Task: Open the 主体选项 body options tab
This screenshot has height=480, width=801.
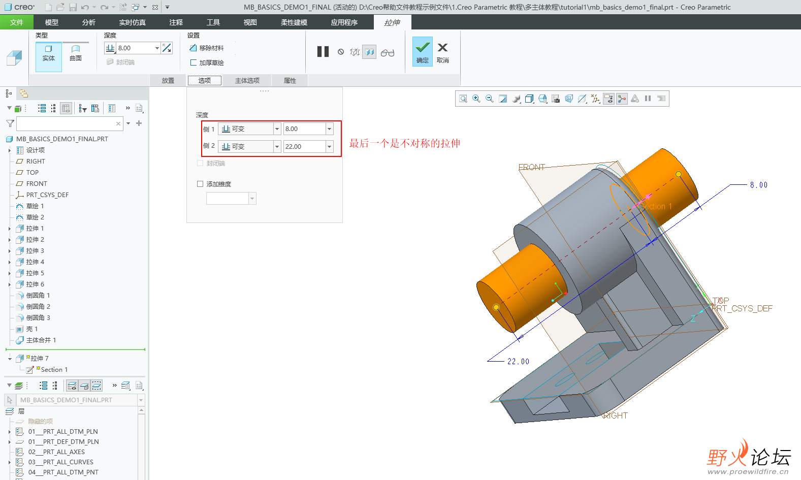Action: pos(247,80)
